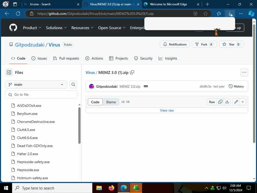Expand Resources dropdown menu

(x=82, y=28)
